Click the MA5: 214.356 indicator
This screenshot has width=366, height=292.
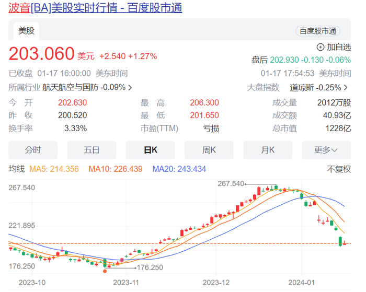pos(54,169)
